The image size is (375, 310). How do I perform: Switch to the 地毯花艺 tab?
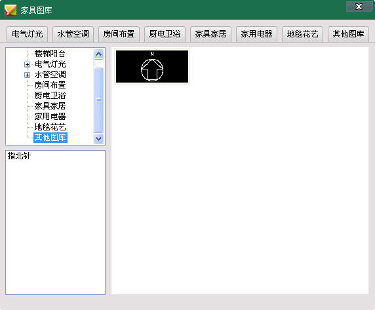tap(302, 34)
